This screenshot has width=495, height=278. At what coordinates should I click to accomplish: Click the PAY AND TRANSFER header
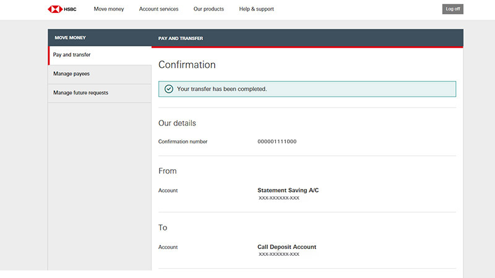pos(181,38)
